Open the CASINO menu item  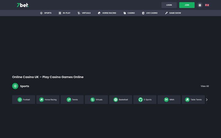click(x=129, y=13)
